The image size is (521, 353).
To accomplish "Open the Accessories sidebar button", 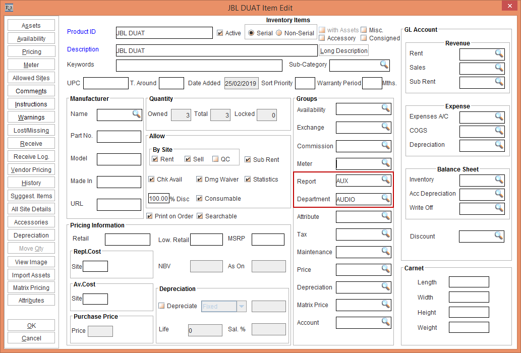I will pyautogui.click(x=31, y=222).
